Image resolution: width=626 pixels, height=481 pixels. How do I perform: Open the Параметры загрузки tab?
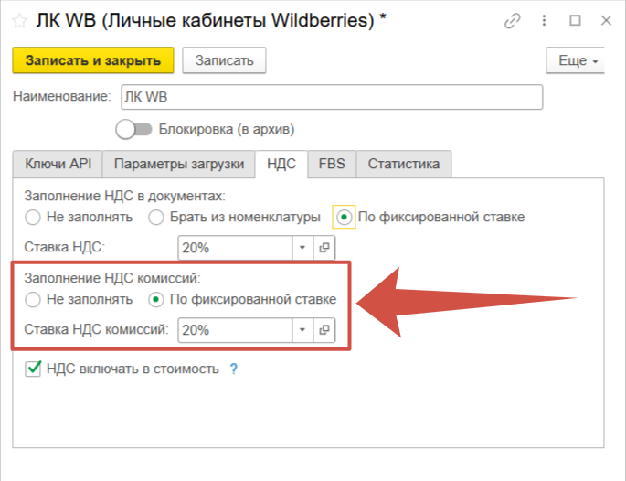pos(178,164)
